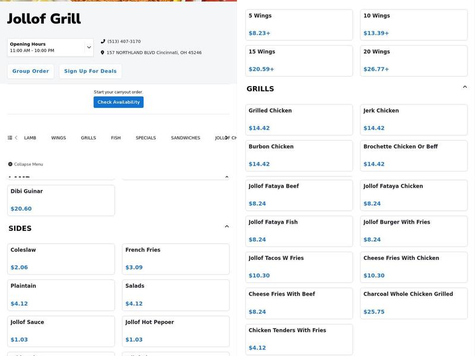Pick Cheese Fries With Beef item

(299, 303)
